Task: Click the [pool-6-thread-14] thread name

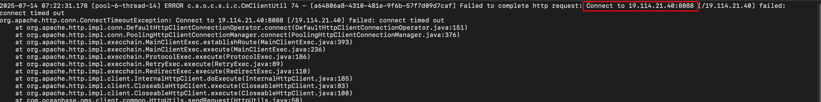Action: click(x=126, y=6)
